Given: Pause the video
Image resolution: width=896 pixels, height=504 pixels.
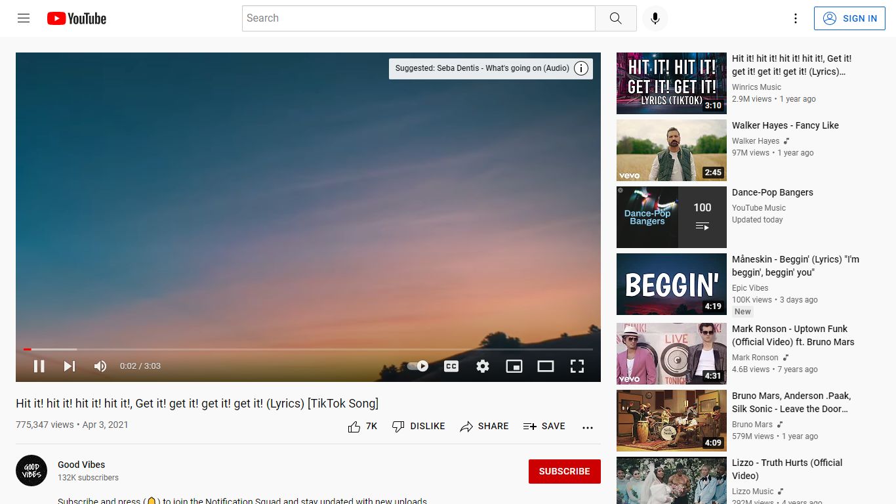Looking at the screenshot, I should 39,366.
